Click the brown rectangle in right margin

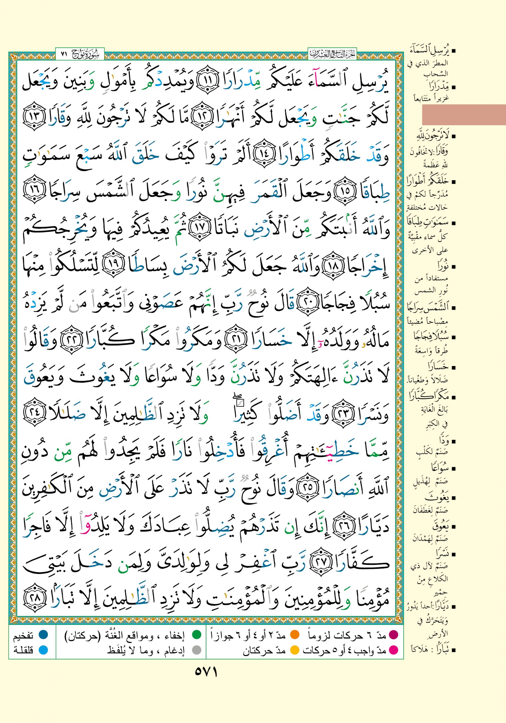click(463, 115)
